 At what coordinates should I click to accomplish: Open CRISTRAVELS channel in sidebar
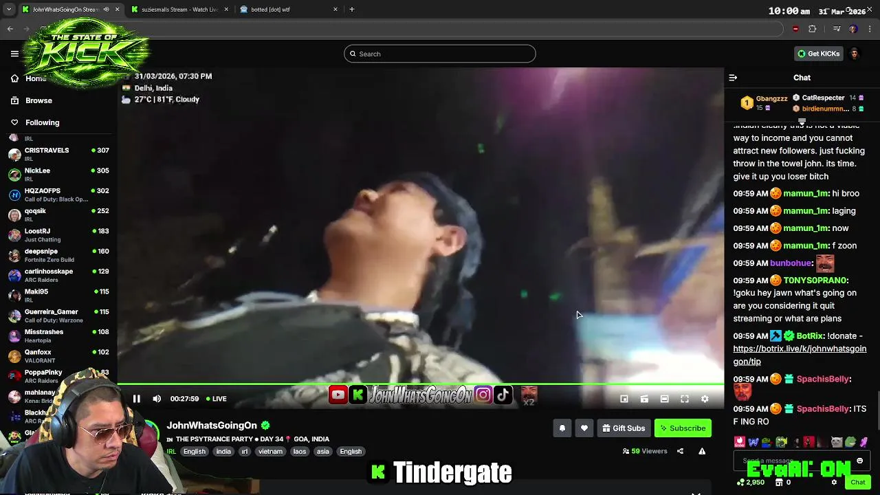pos(58,154)
